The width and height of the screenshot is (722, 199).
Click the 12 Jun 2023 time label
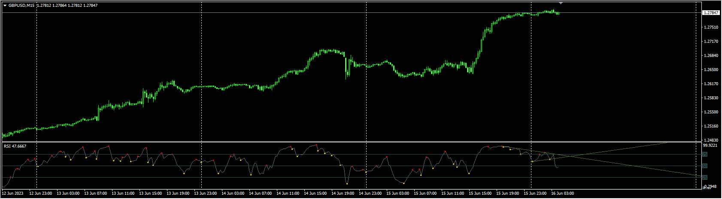(x=13, y=194)
